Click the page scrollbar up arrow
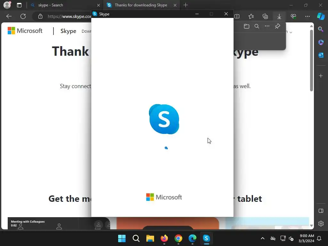This screenshot has height=246, width=328. 311,26
